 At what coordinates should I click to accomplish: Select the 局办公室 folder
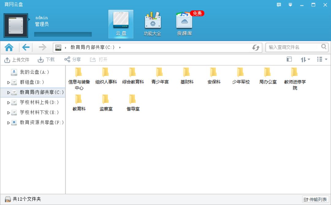point(268,76)
